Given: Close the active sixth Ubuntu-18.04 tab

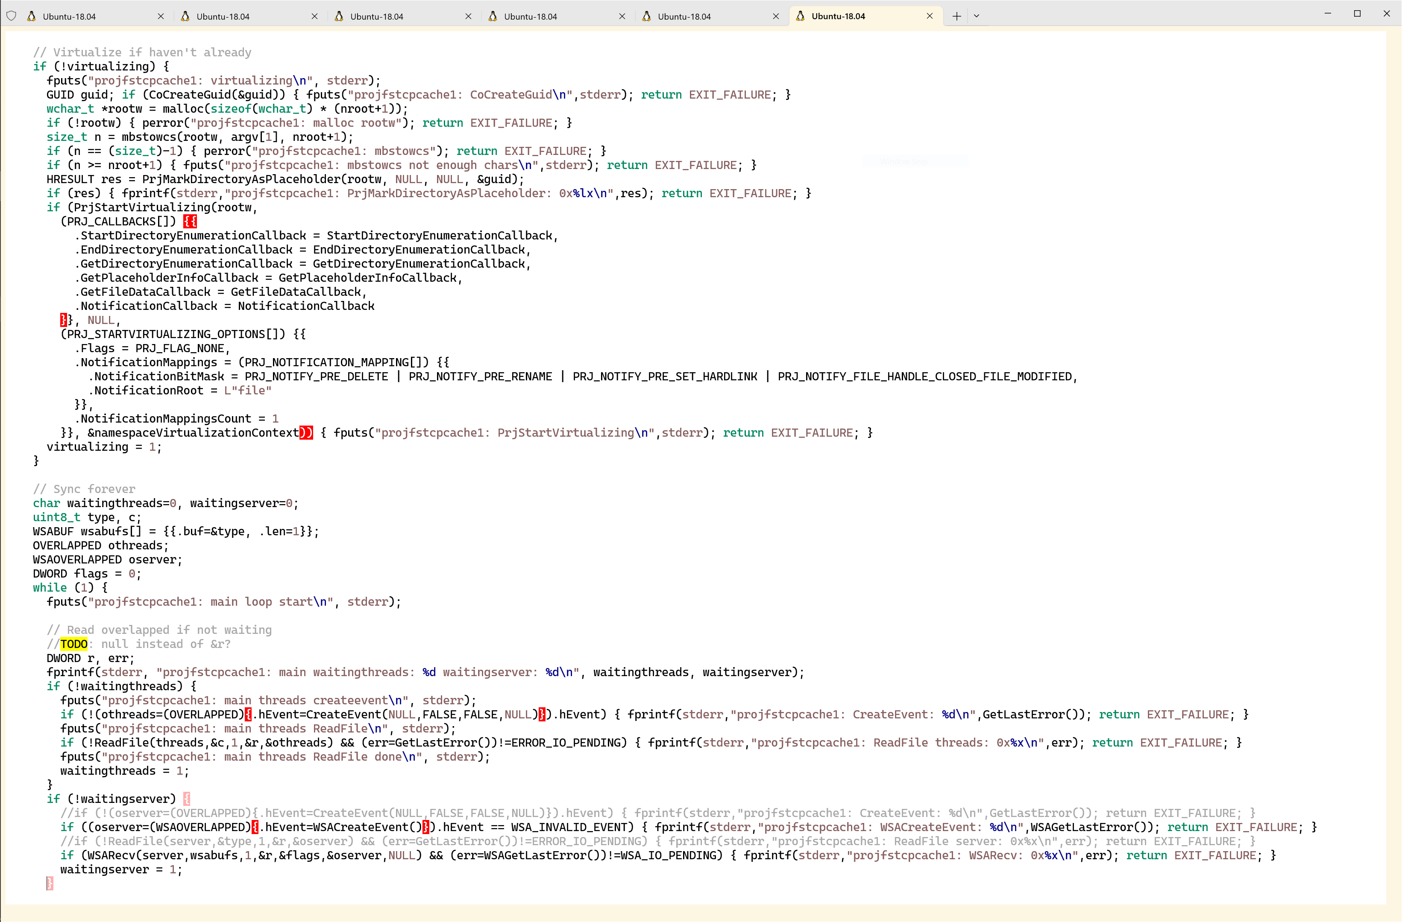Looking at the screenshot, I should (x=930, y=16).
